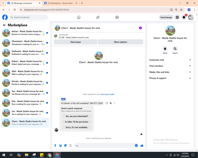Switch to the Marketplace browser tab
The width and height of the screenshot is (198, 158).
[61, 3]
